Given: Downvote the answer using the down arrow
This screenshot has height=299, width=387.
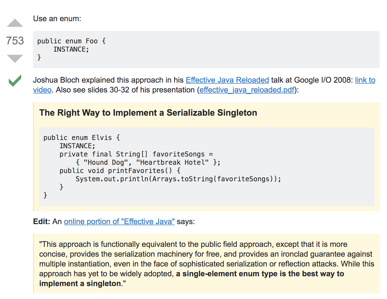Looking at the screenshot, I should 15,58.
